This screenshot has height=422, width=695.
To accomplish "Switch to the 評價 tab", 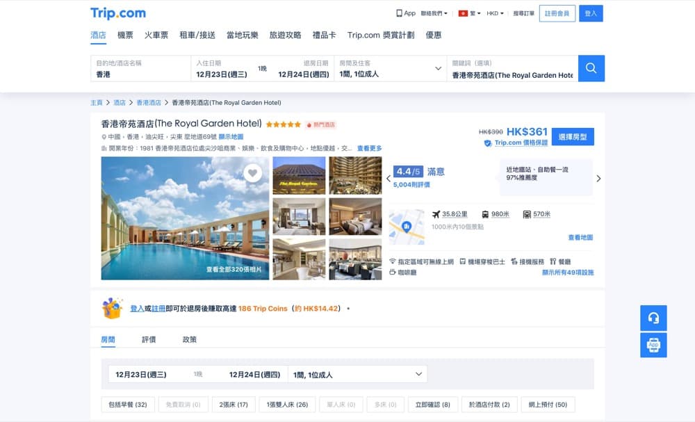I will click(x=149, y=339).
